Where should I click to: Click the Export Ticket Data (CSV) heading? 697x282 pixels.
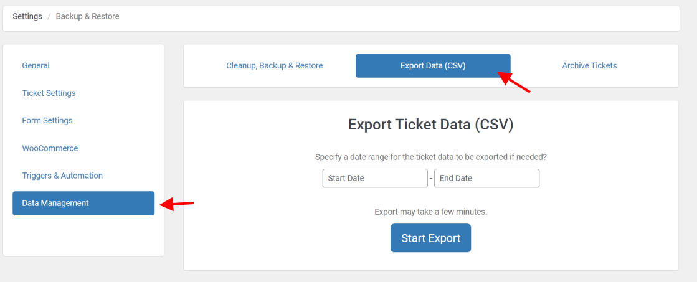[x=431, y=125]
